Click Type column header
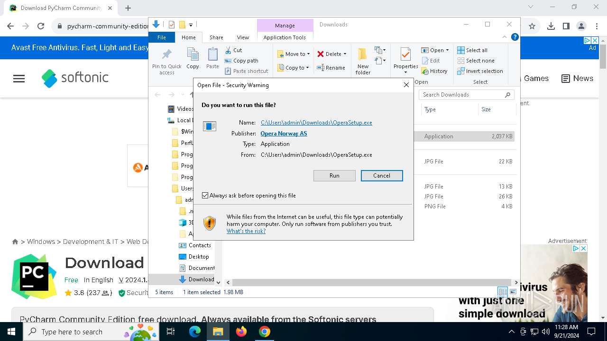 coord(450,109)
